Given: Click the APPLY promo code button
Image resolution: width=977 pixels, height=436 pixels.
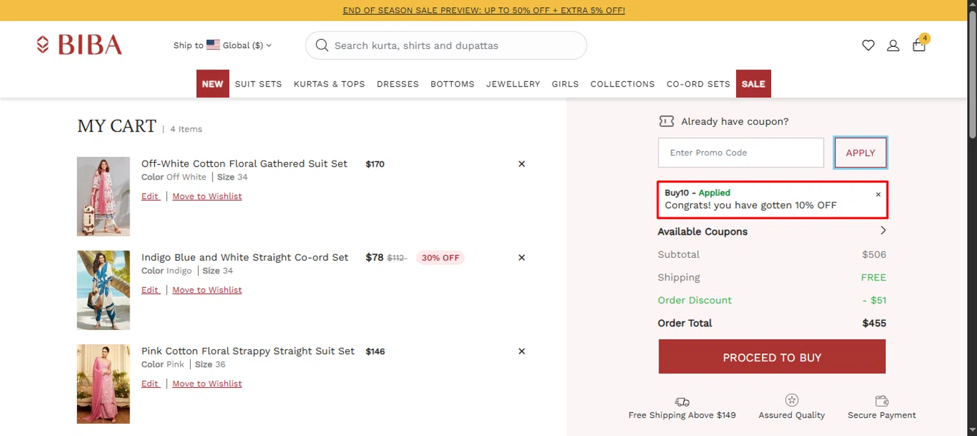Looking at the screenshot, I should pos(860,153).
